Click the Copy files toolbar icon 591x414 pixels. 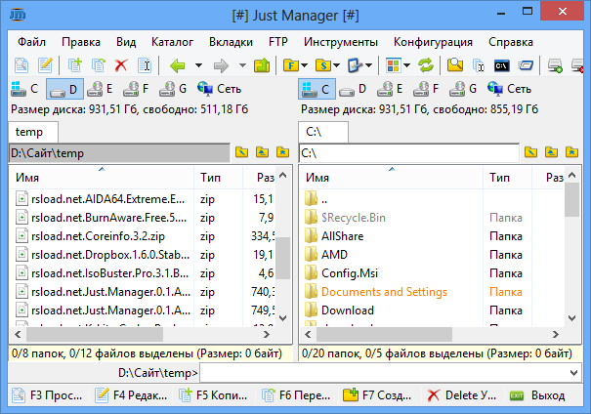[74, 65]
